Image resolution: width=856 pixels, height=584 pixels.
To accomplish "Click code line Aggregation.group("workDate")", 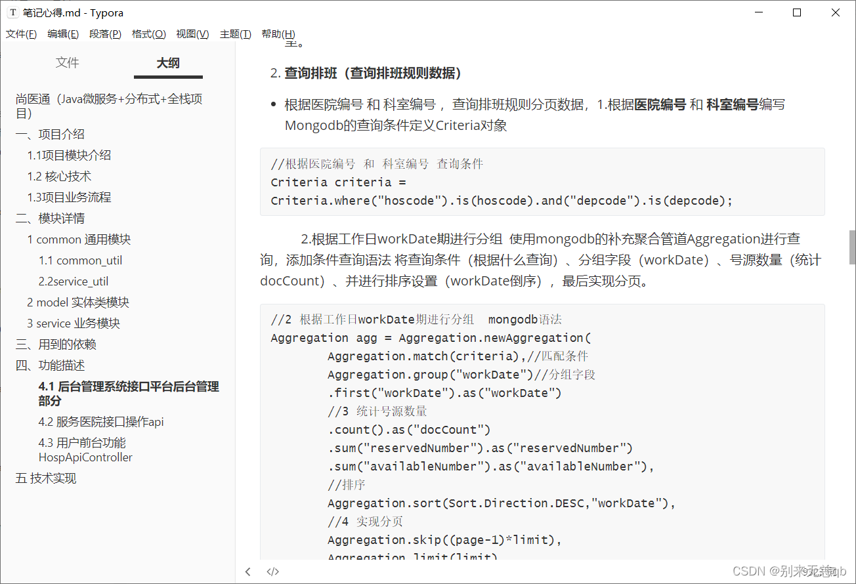I will point(461,375).
